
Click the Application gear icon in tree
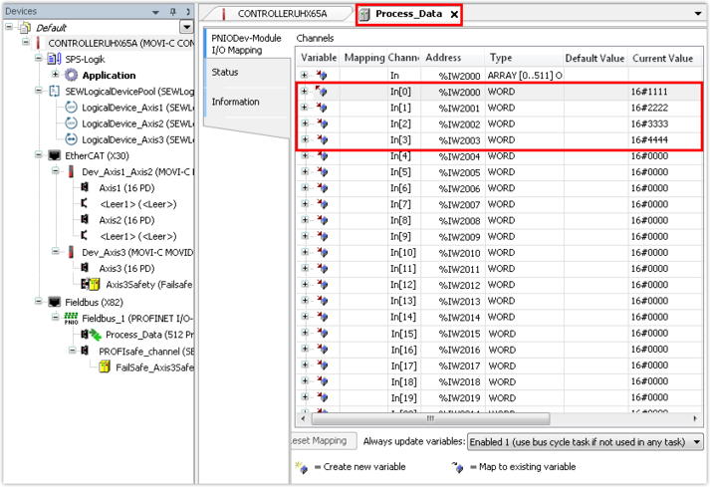pos(72,76)
